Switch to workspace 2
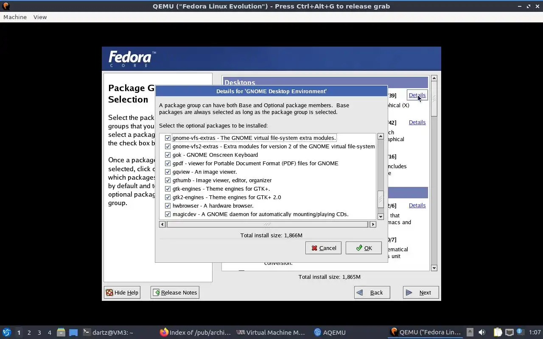Image resolution: width=543 pixels, height=339 pixels. pyautogui.click(x=29, y=333)
